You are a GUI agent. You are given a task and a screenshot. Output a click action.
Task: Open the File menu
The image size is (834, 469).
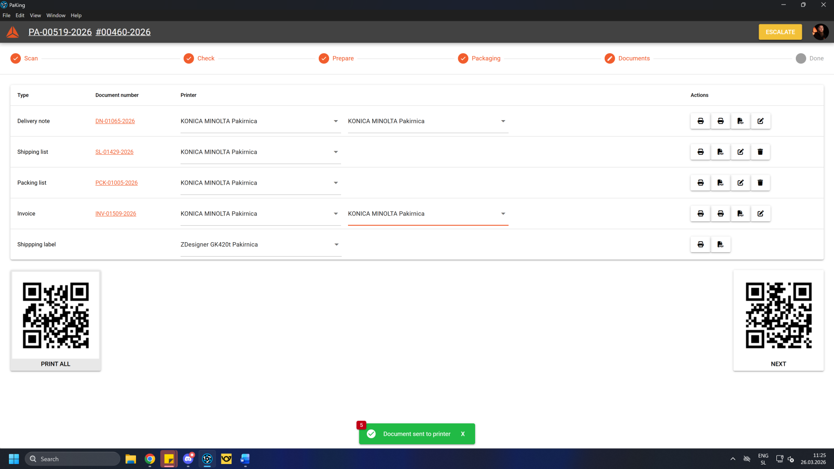click(x=6, y=15)
